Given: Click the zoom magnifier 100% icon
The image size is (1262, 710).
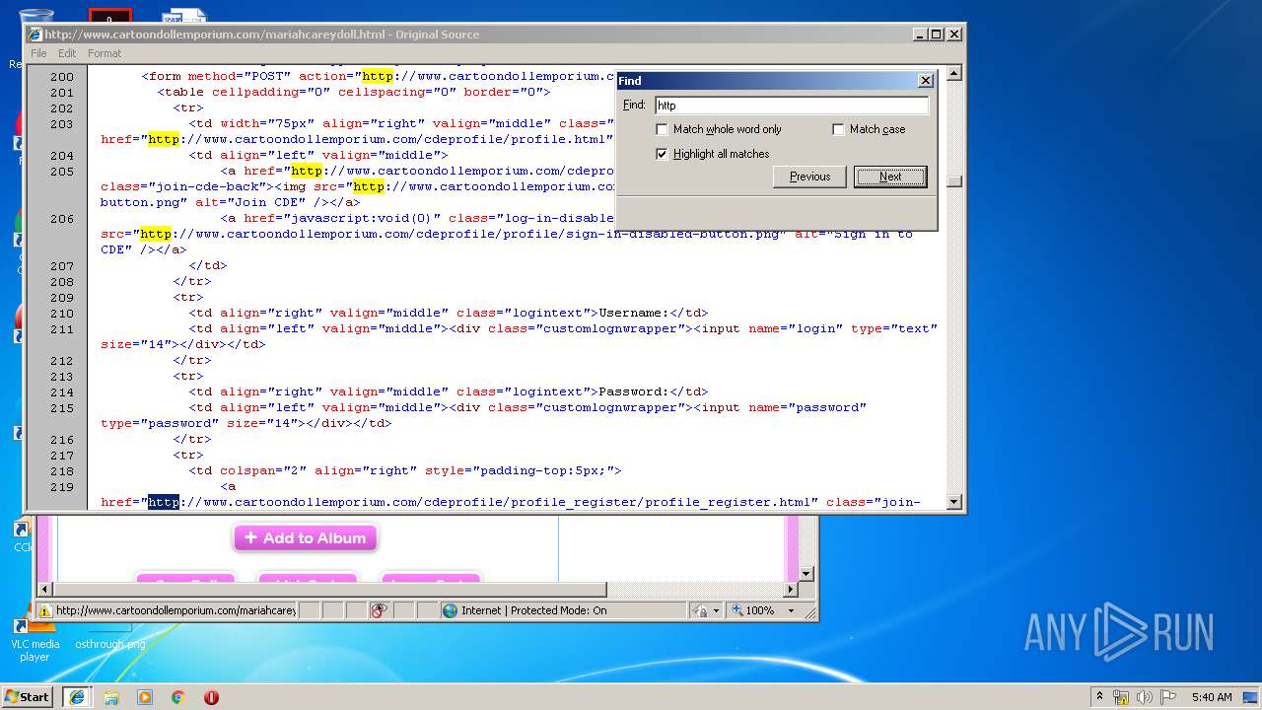Looking at the screenshot, I should click(737, 610).
